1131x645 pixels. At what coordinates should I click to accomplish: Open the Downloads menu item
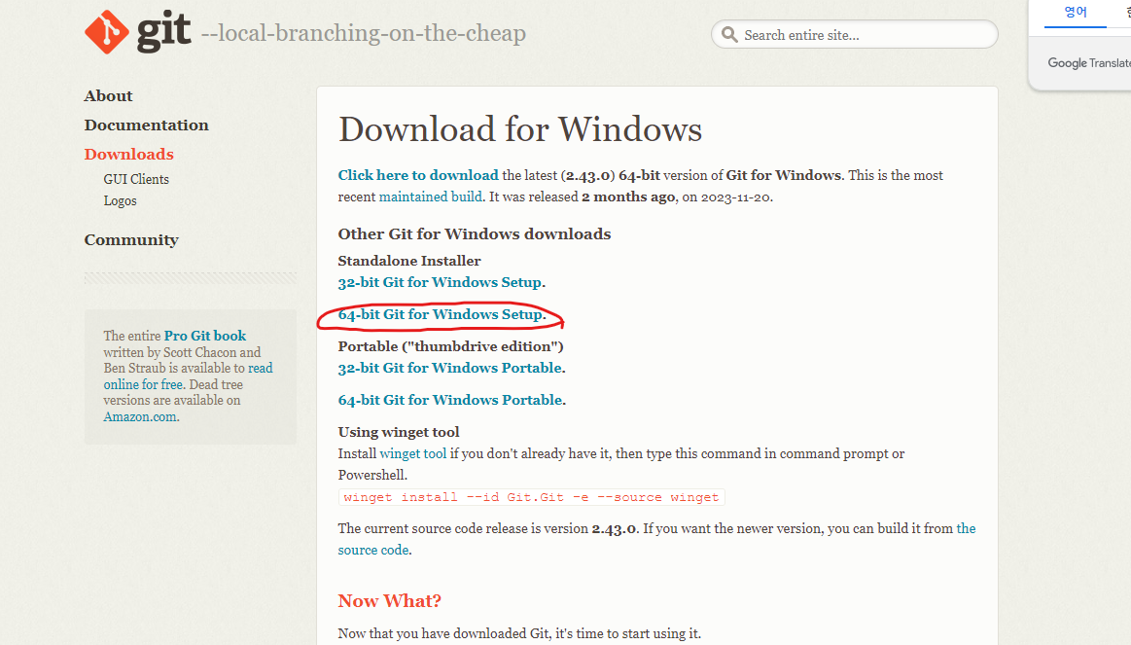129,154
